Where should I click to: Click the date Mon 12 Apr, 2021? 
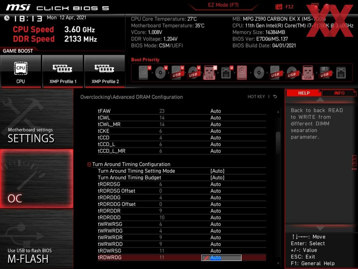click(66, 17)
